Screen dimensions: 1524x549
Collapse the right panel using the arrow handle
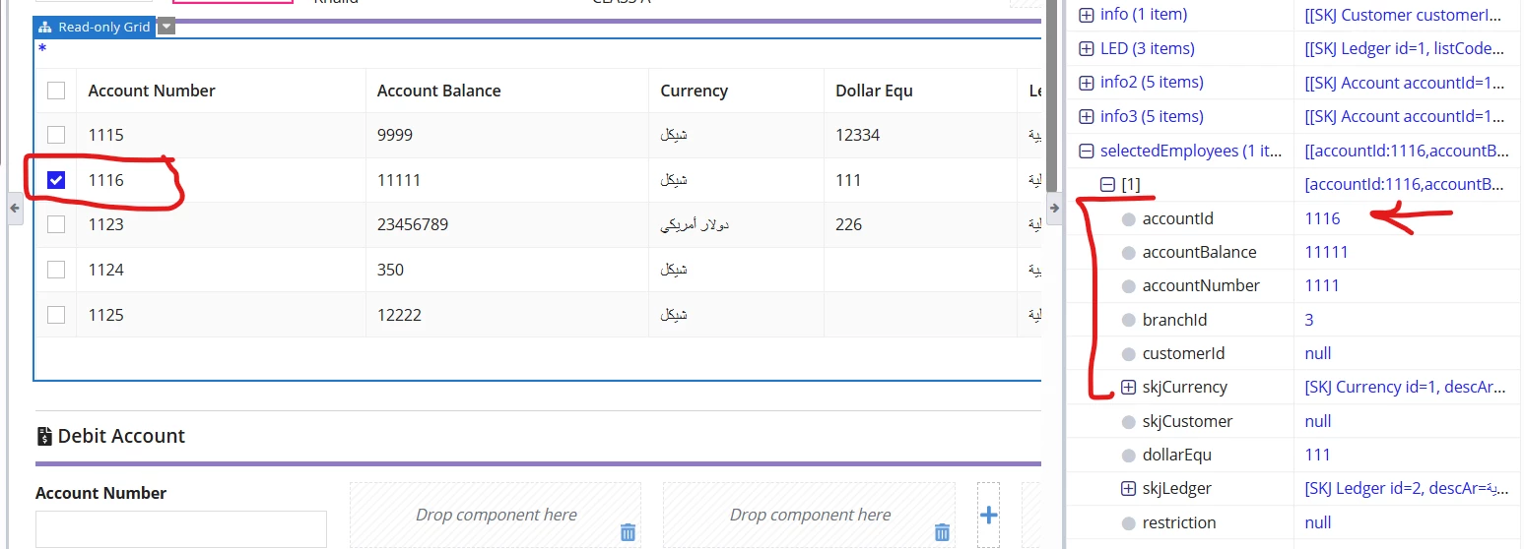point(1054,208)
